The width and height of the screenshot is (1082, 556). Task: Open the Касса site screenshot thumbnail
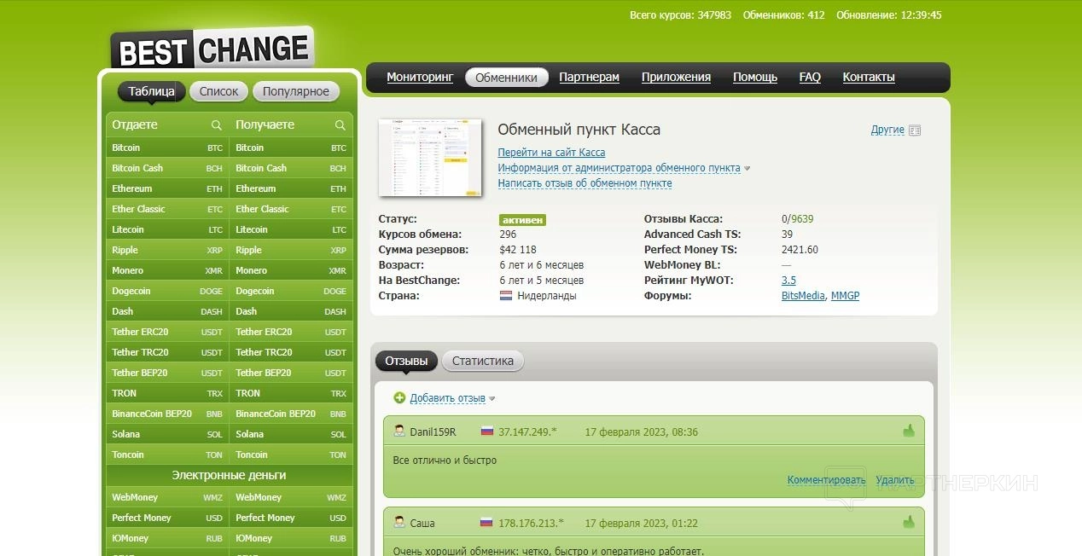[430, 158]
